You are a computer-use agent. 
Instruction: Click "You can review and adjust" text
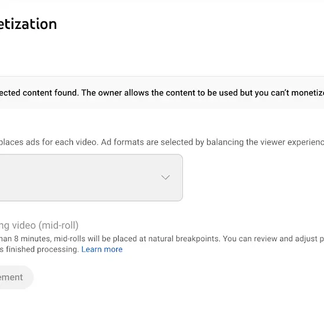pyautogui.click(x=270, y=238)
